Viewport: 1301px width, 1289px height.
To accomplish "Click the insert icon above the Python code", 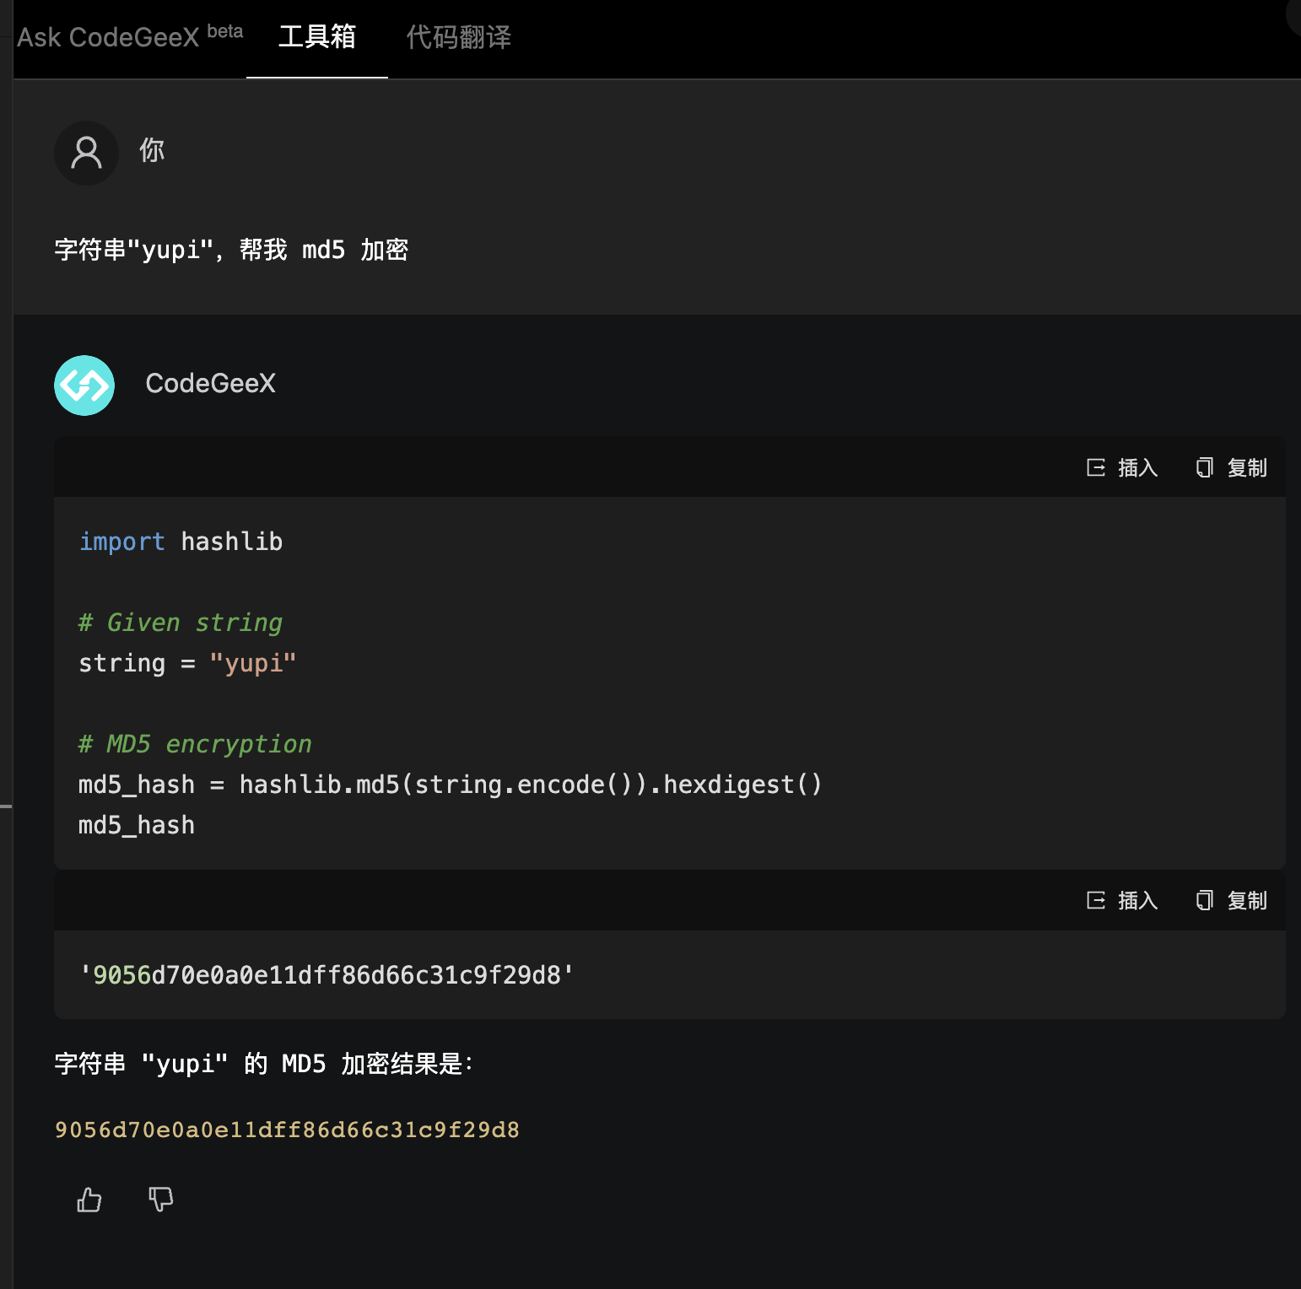I will [x=1096, y=467].
